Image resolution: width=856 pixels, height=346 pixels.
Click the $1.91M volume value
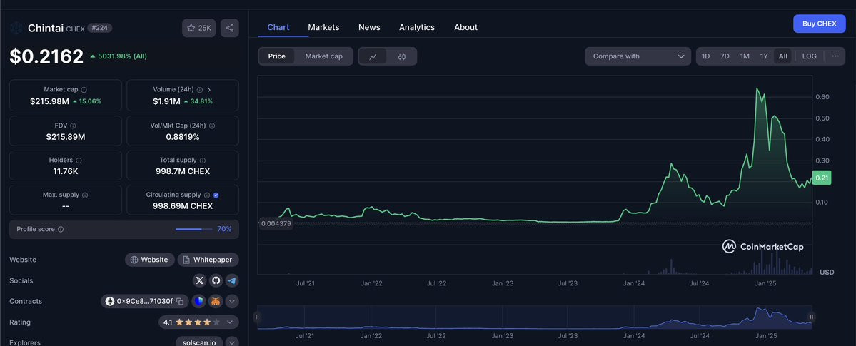click(x=166, y=101)
